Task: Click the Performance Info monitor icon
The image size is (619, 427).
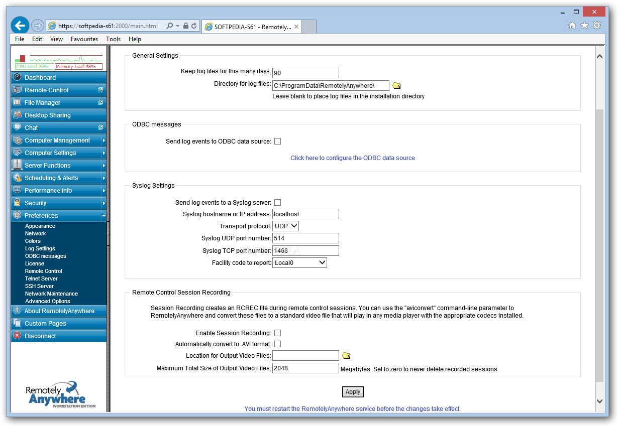Action: pos(17,190)
